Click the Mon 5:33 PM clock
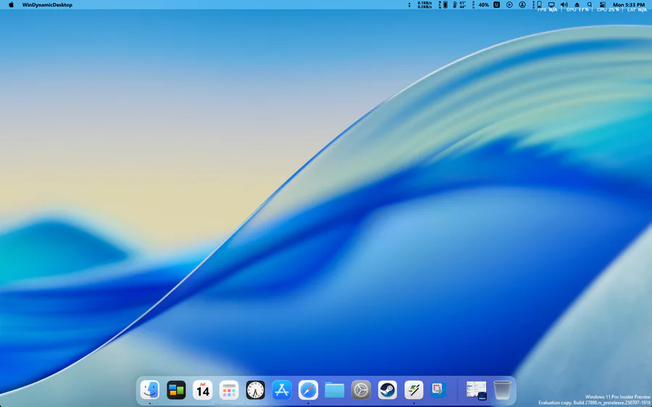The height and width of the screenshot is (407, 652). [629, 5]
